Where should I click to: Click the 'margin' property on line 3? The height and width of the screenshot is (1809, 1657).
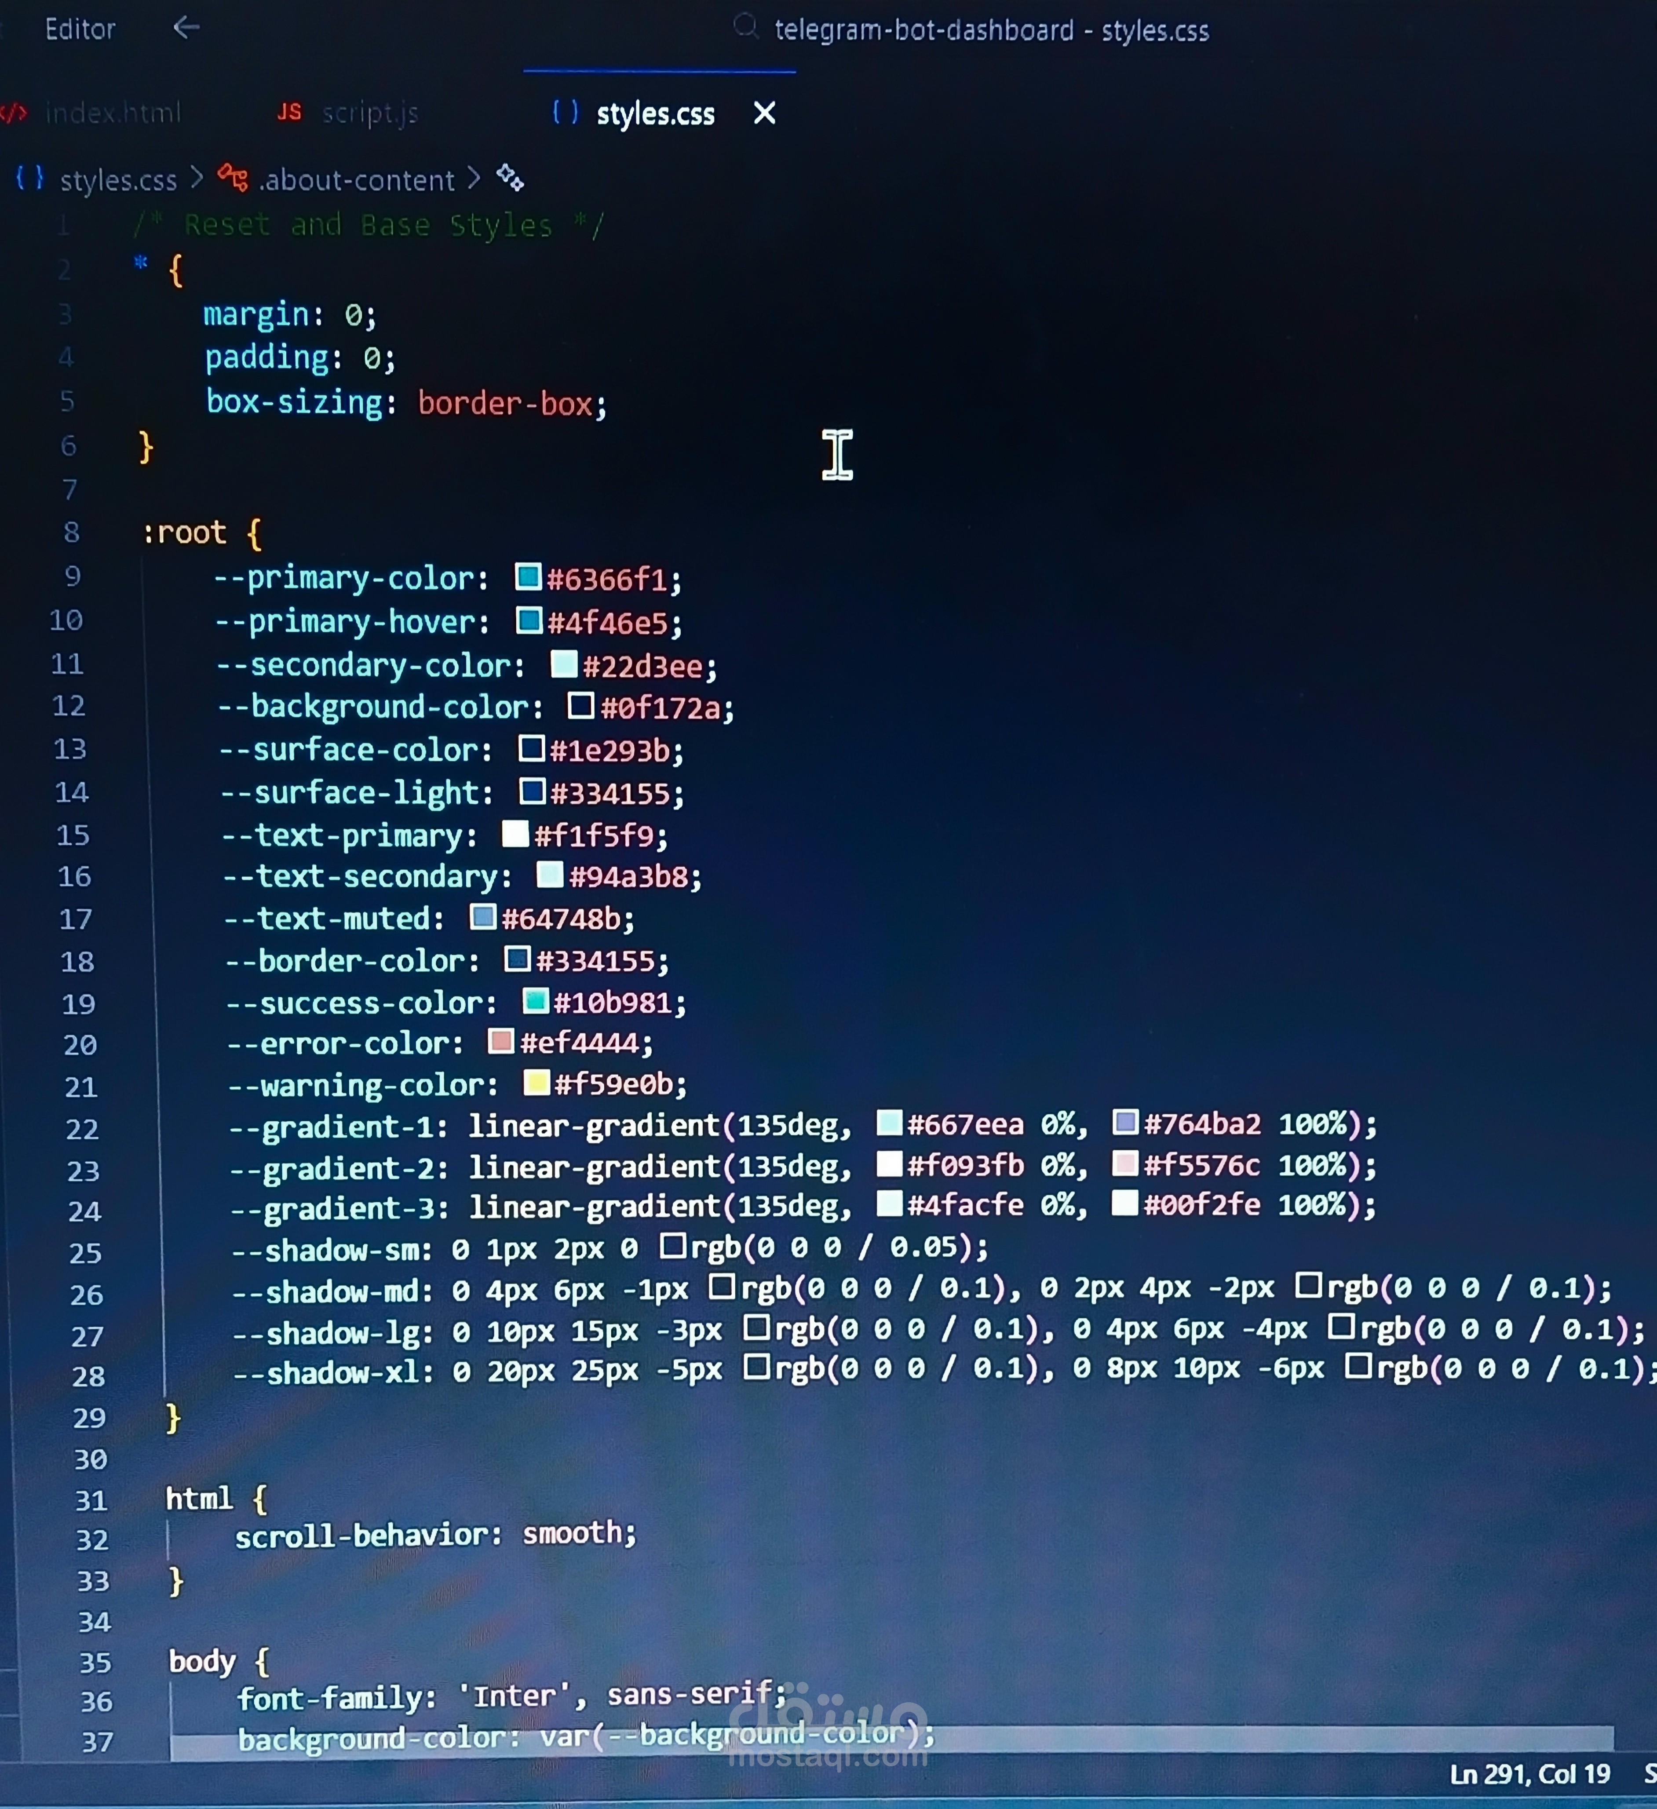tap(257, 315)
